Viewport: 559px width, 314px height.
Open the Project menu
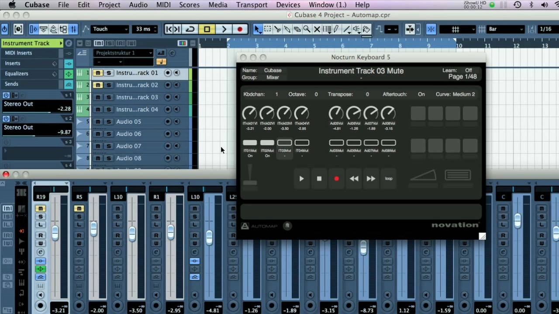coord(109,5)
